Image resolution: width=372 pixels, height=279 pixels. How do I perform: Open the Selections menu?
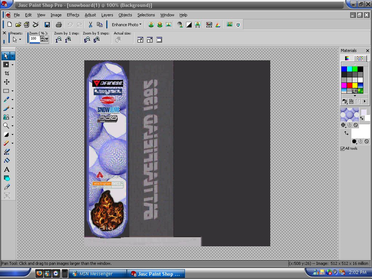146,15
